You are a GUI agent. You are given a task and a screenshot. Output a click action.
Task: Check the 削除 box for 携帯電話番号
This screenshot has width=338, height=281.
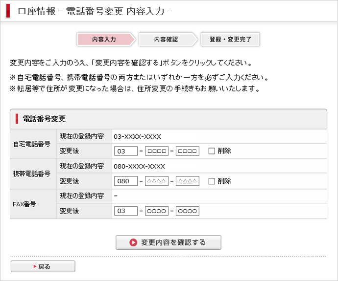212,181
